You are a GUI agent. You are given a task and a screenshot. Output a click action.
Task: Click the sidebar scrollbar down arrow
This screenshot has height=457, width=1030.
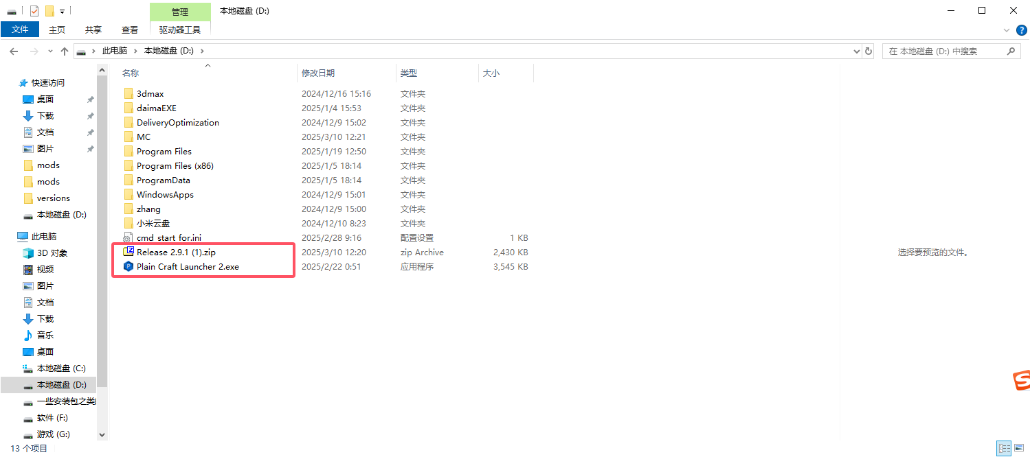tap(102, 434)
